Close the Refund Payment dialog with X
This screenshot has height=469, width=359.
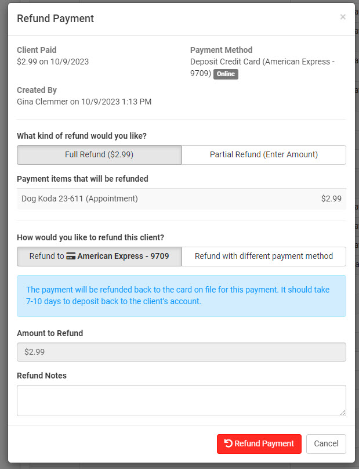tap(343, 17)
